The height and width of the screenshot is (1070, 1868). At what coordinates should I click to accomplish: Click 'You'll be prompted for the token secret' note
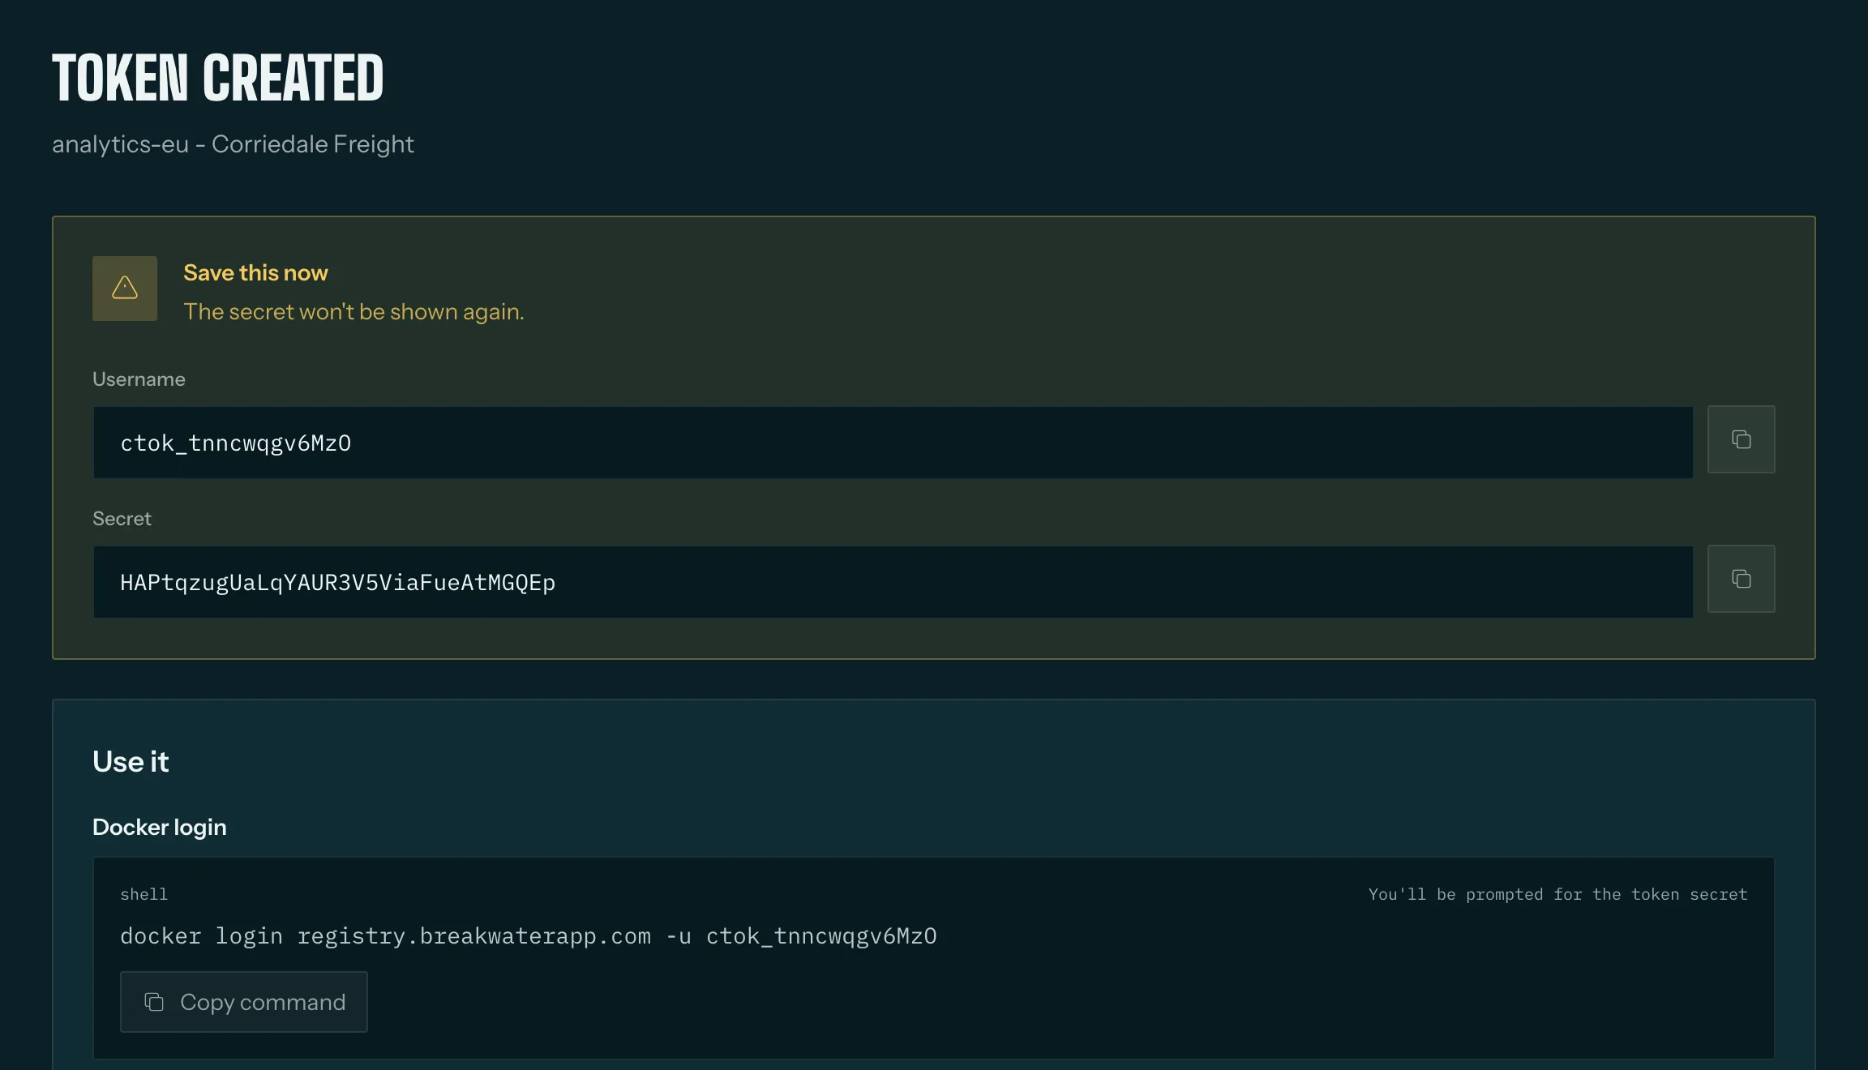coord(1557,894)
